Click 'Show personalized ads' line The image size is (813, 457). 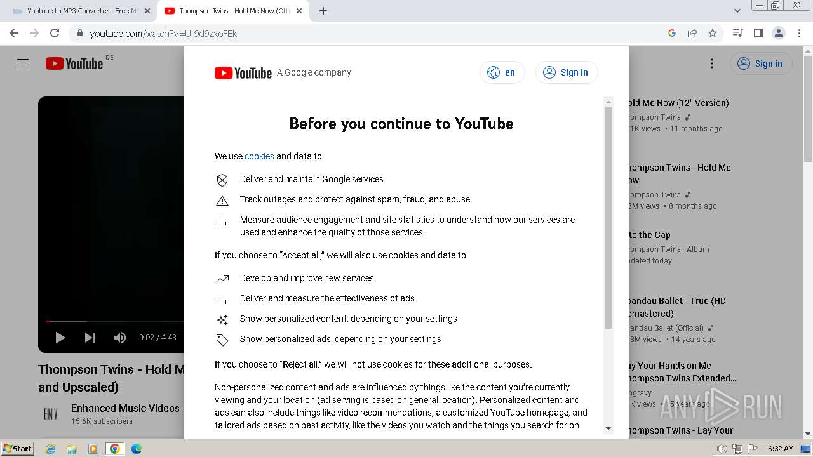tap(340, 339)
